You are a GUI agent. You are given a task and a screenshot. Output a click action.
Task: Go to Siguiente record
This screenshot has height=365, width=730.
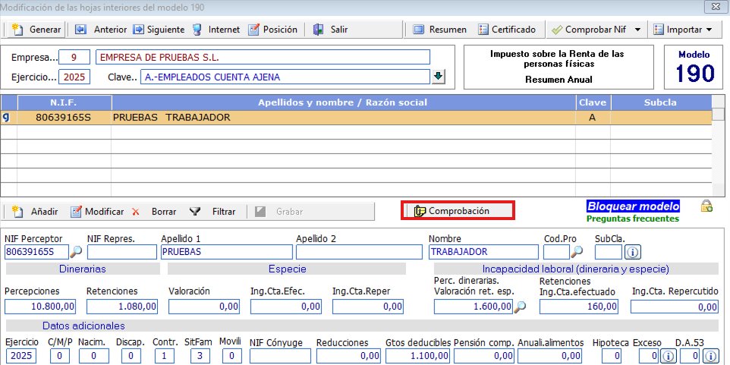coord(159,30)
